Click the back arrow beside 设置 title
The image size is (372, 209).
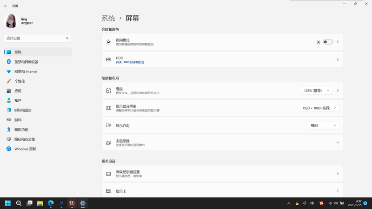click(x=6, y=6)
